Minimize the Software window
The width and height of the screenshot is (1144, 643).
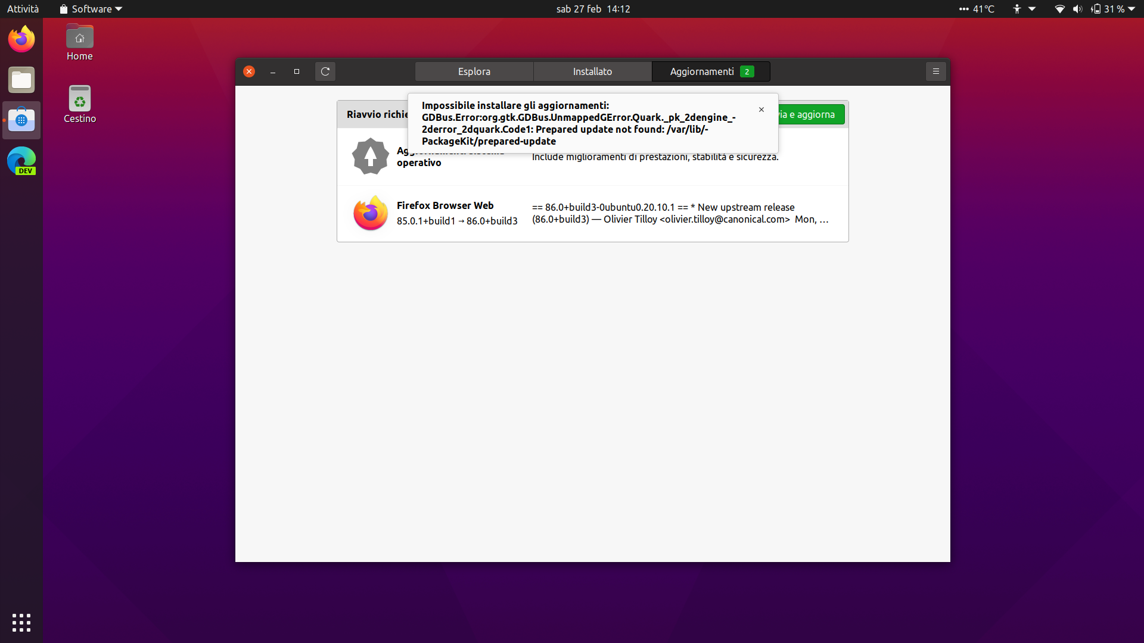pos(273,71)
